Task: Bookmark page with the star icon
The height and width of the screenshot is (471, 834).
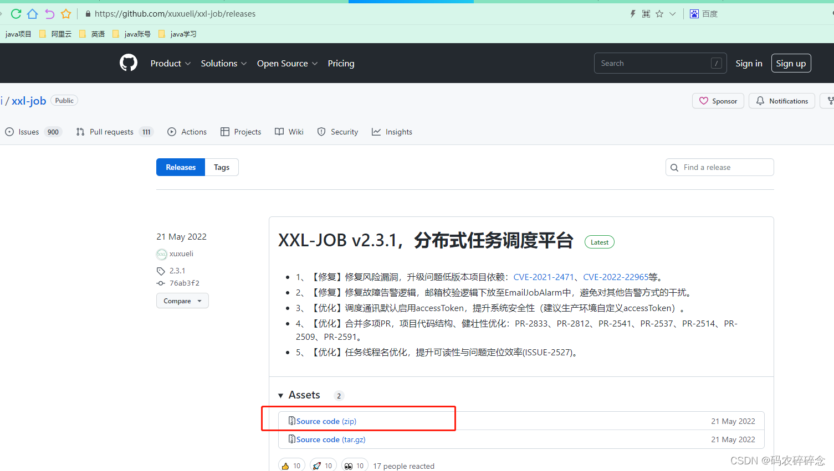Action: click(66, 14)
